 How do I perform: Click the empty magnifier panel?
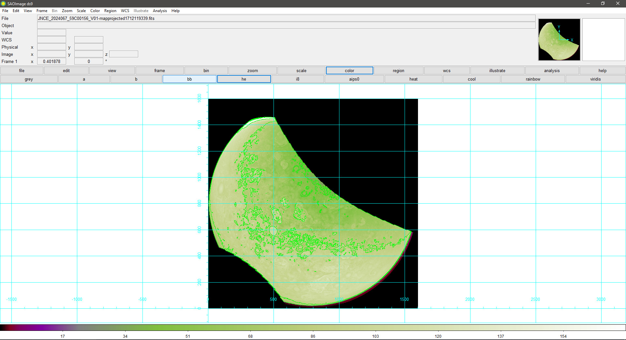point(603,39)
